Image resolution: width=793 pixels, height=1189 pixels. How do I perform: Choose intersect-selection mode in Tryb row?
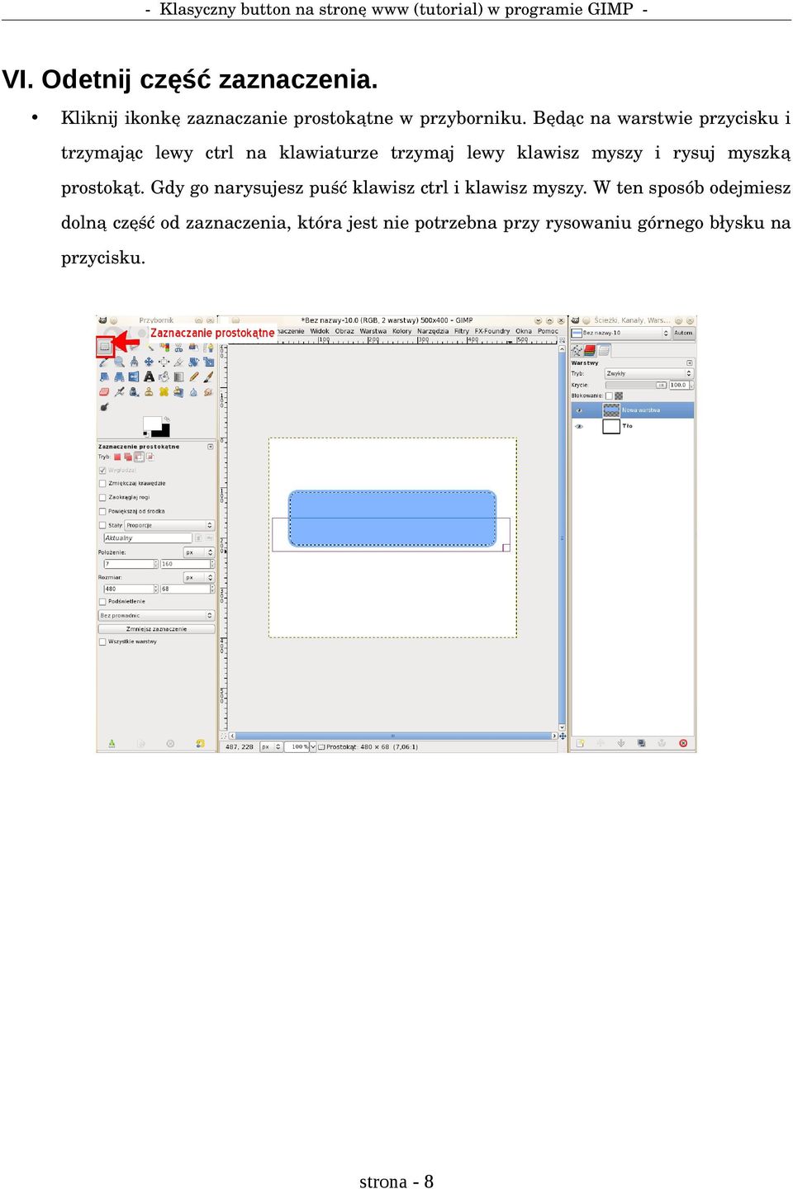[150, 457]
